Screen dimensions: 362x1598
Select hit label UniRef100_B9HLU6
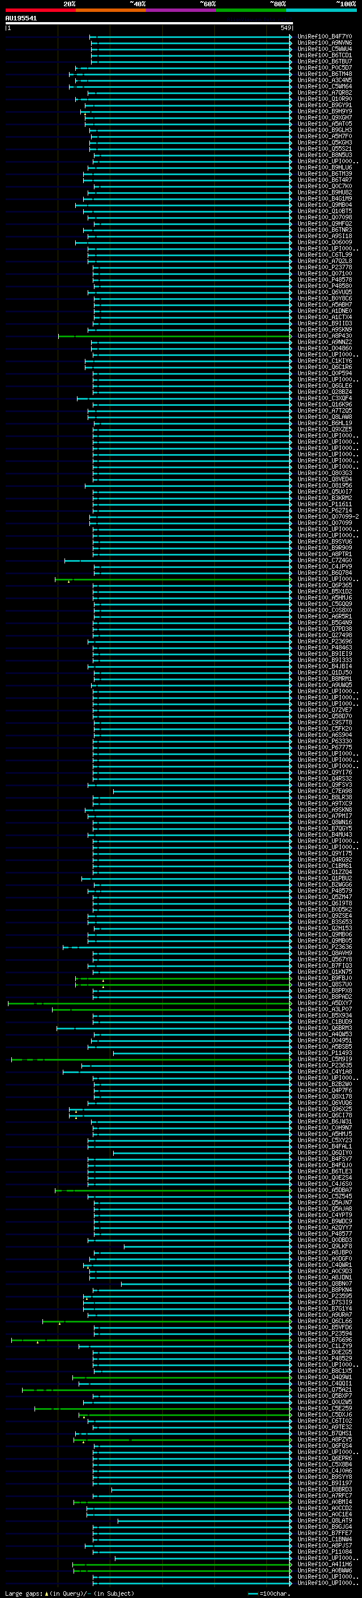324,167
